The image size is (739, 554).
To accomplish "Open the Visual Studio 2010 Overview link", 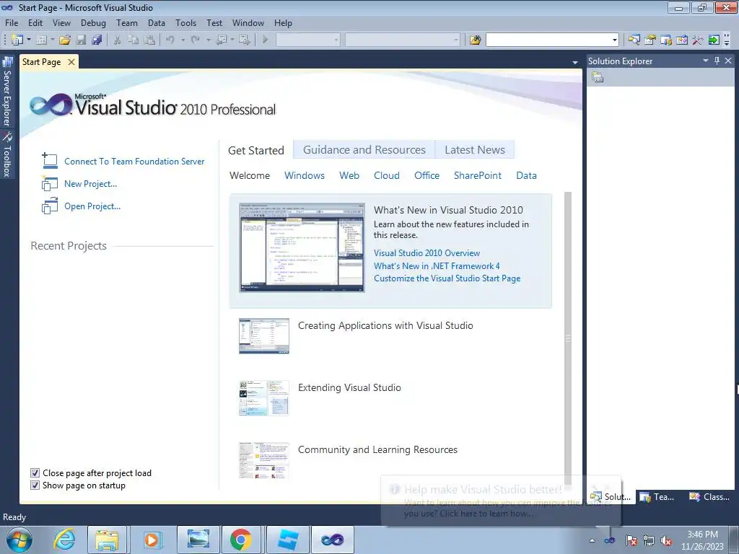I will click(427, 253).
